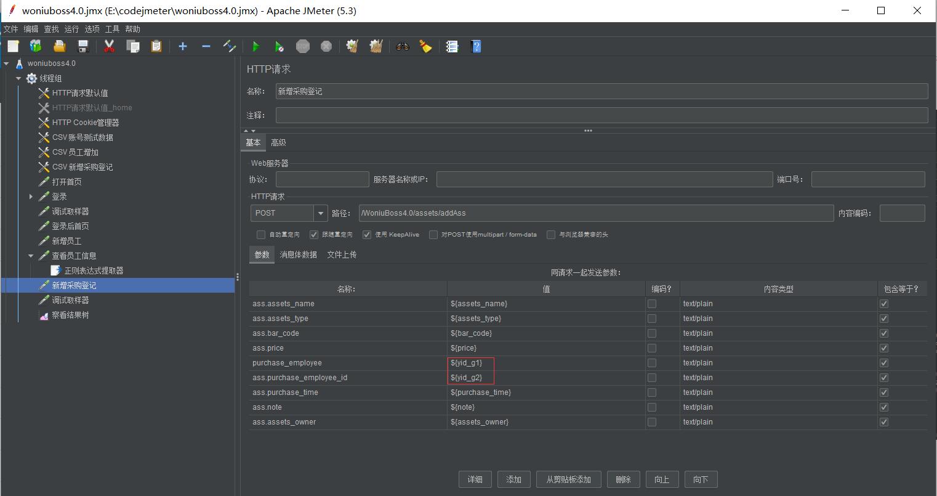Image resolution: width=937 pixels, height=496 pixels.
Task: Click the 详细 button
Action: click(x=475, y=479)
